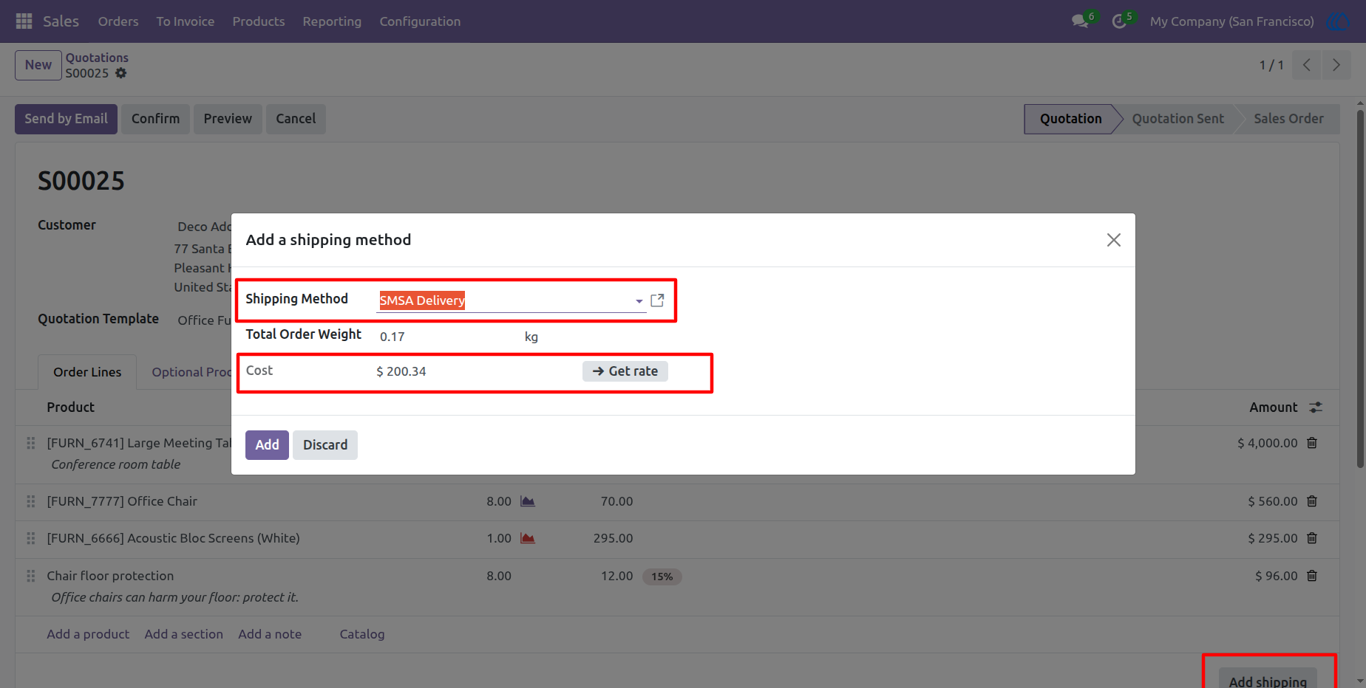Delete the Chair floor protection line
This screenshot has width=1366, height=688.
click(x=1312, y=576)
